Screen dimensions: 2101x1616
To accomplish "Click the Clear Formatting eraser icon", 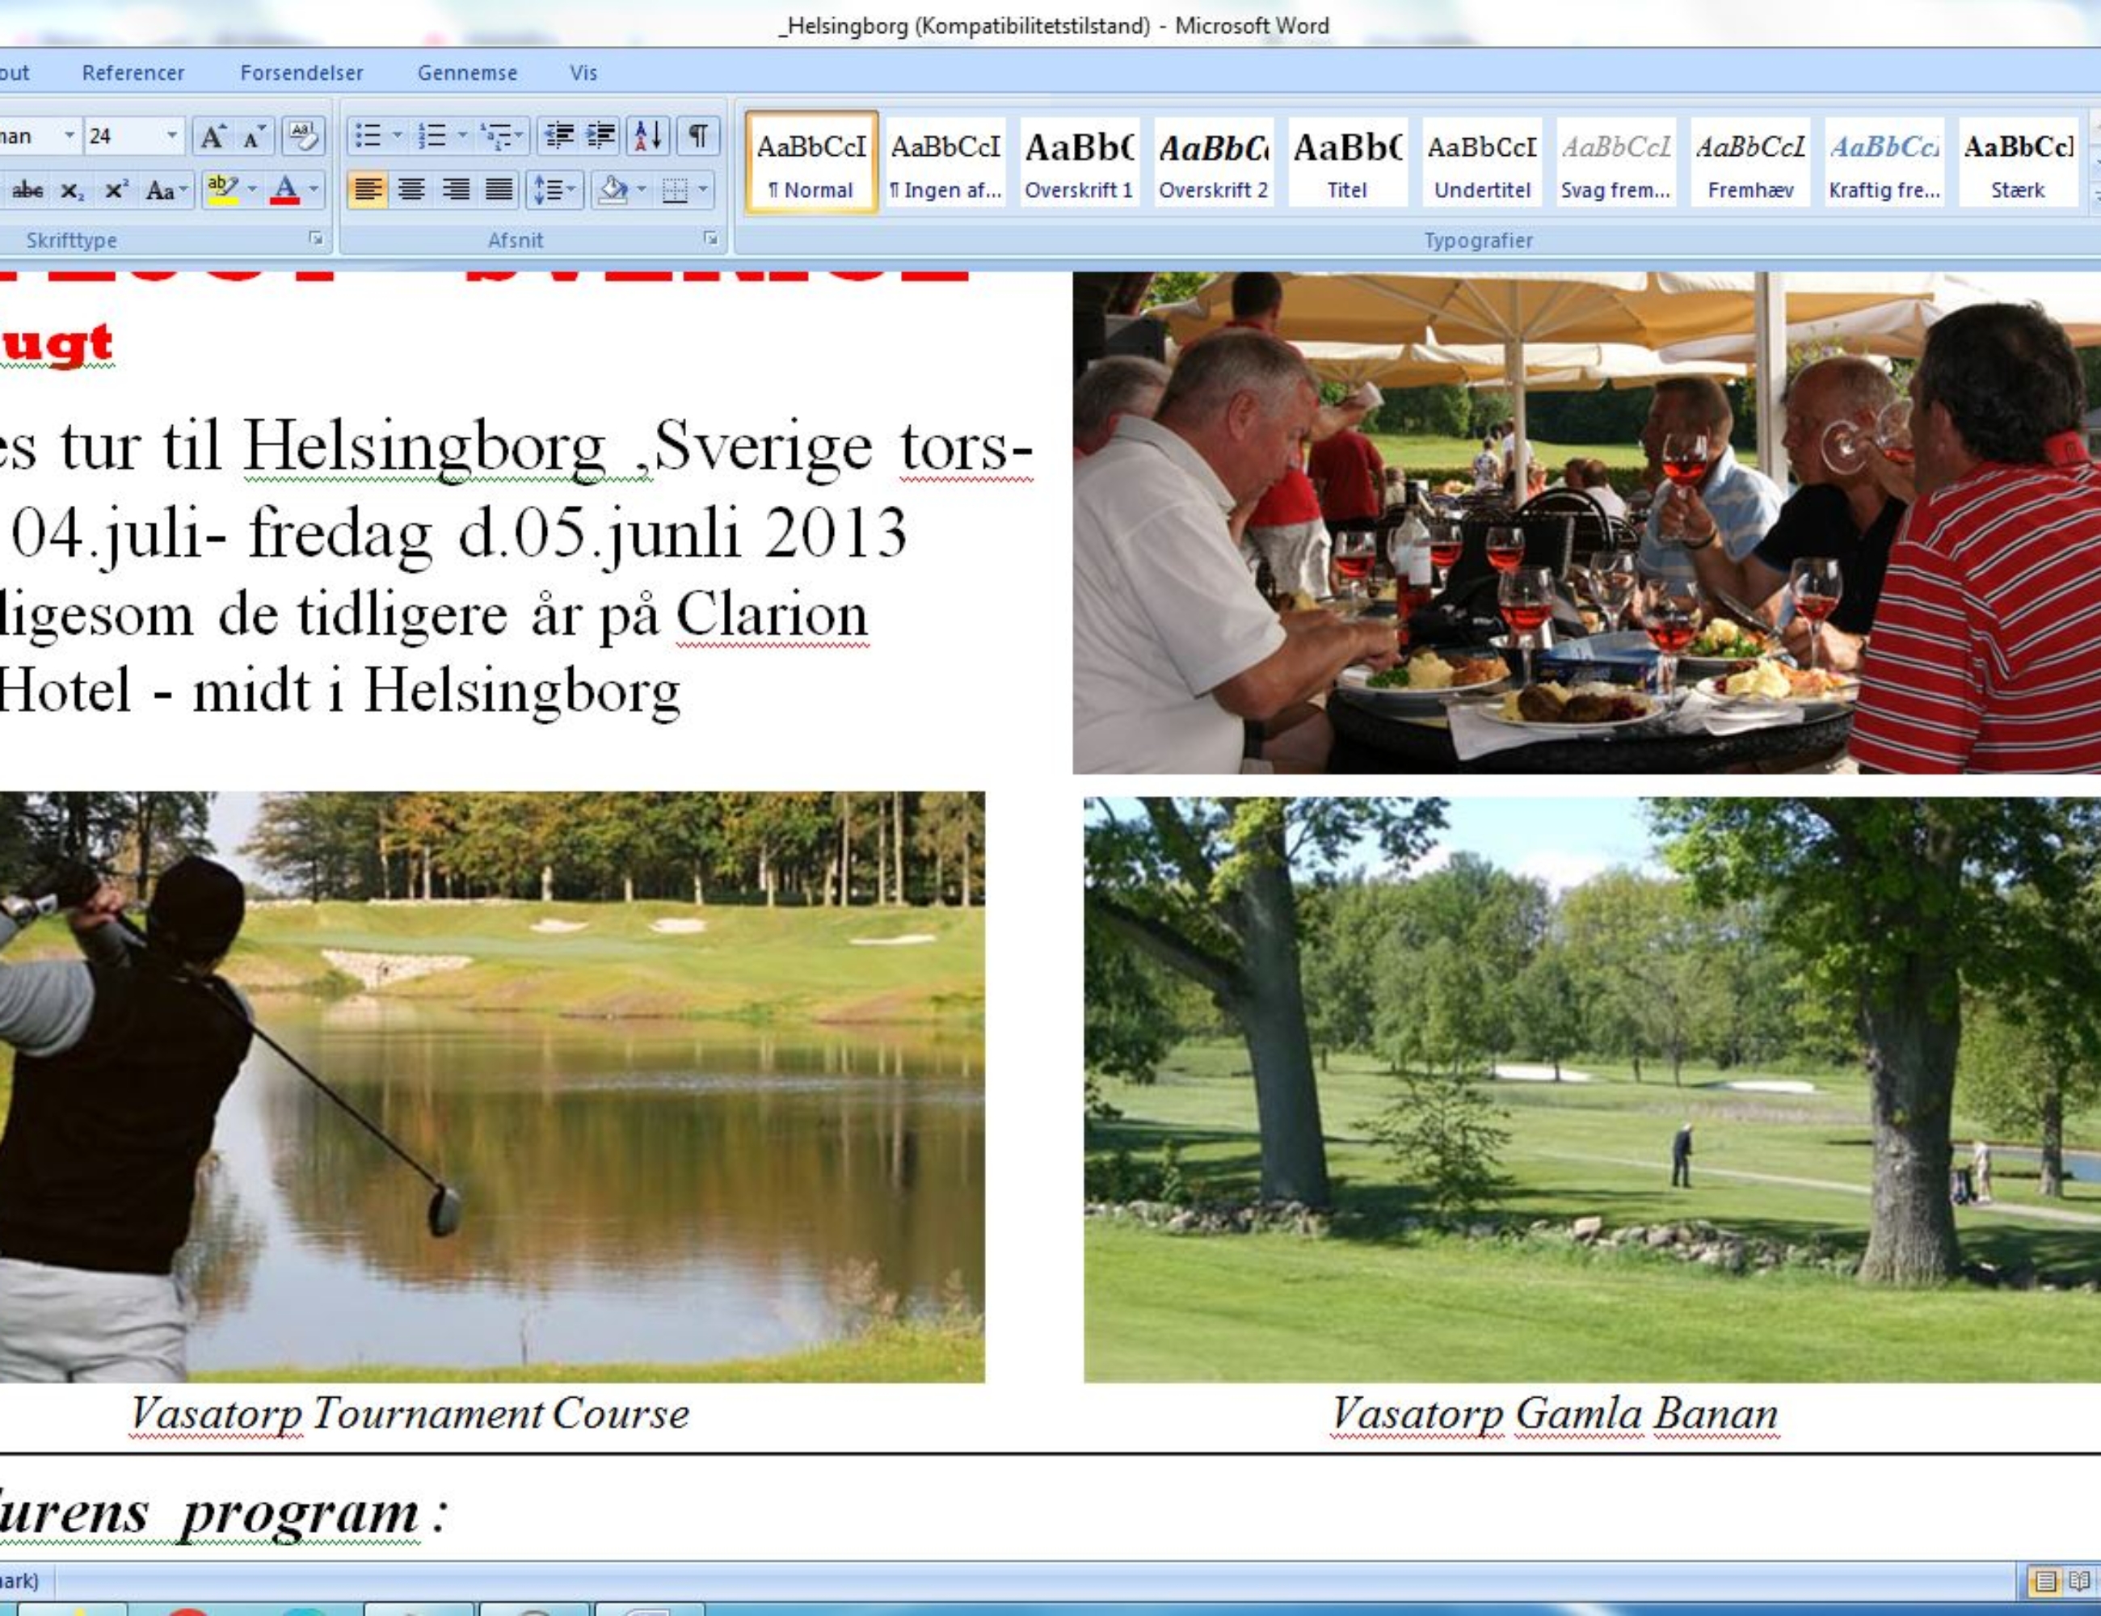I will pos(303,137).
